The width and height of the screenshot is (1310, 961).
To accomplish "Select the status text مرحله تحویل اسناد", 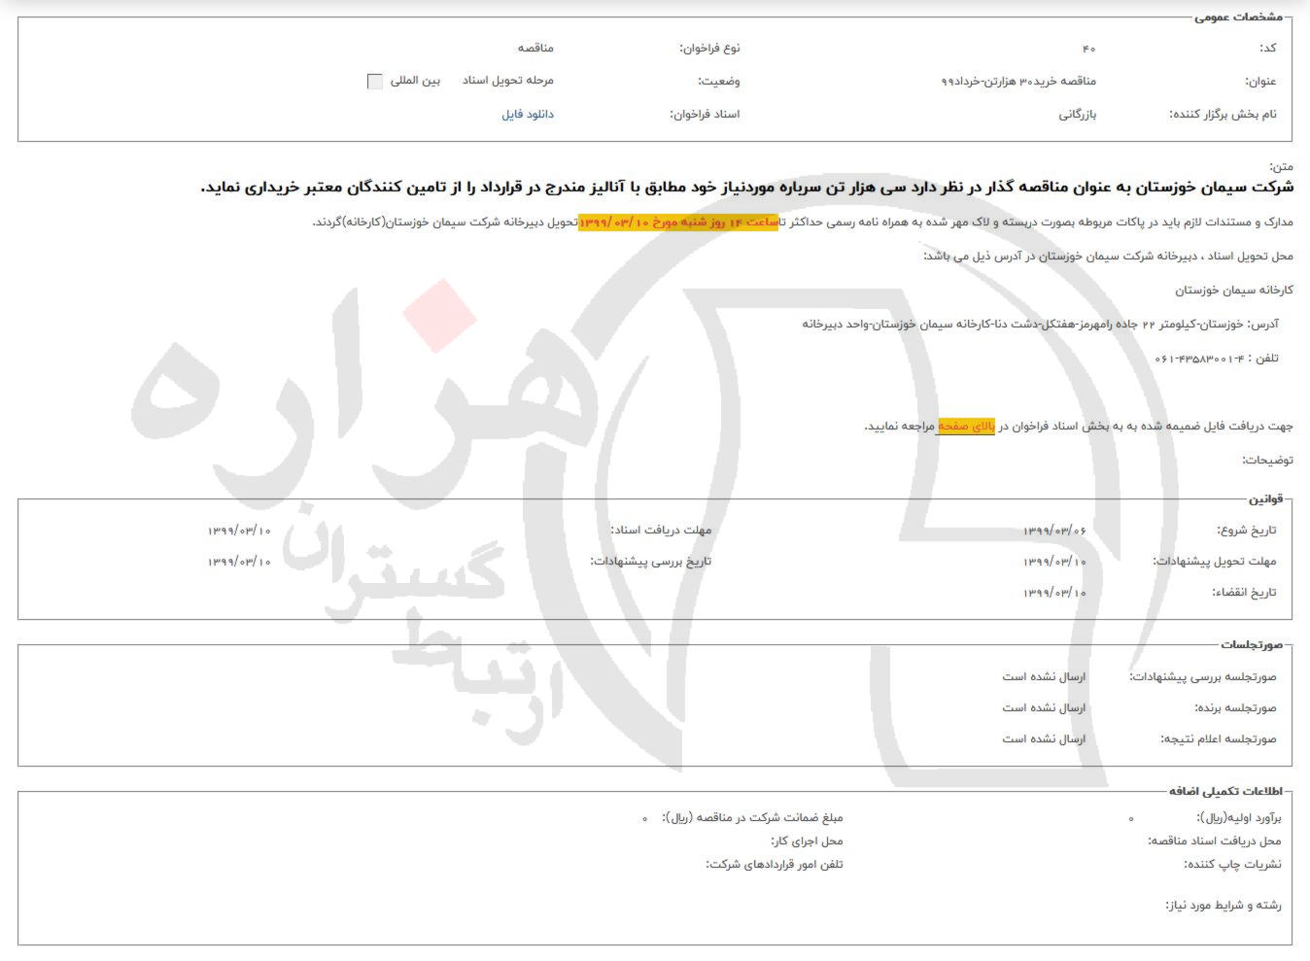I will tap(508, 81).
